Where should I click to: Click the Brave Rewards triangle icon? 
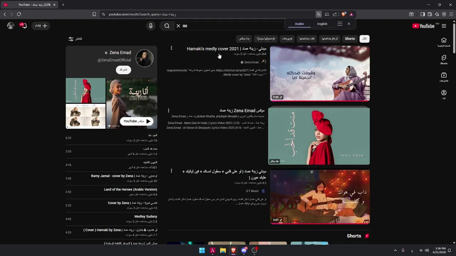pos(351,14)
